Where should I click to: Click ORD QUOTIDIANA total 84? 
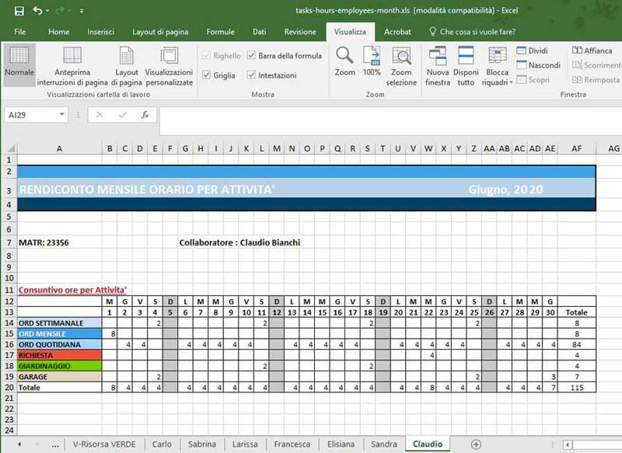577,344
